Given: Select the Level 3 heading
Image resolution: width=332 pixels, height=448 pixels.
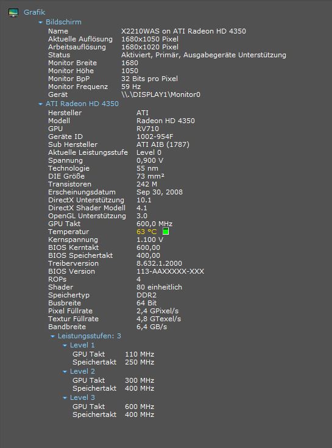Looking at the screenshot, I should (x=82, y=397).
